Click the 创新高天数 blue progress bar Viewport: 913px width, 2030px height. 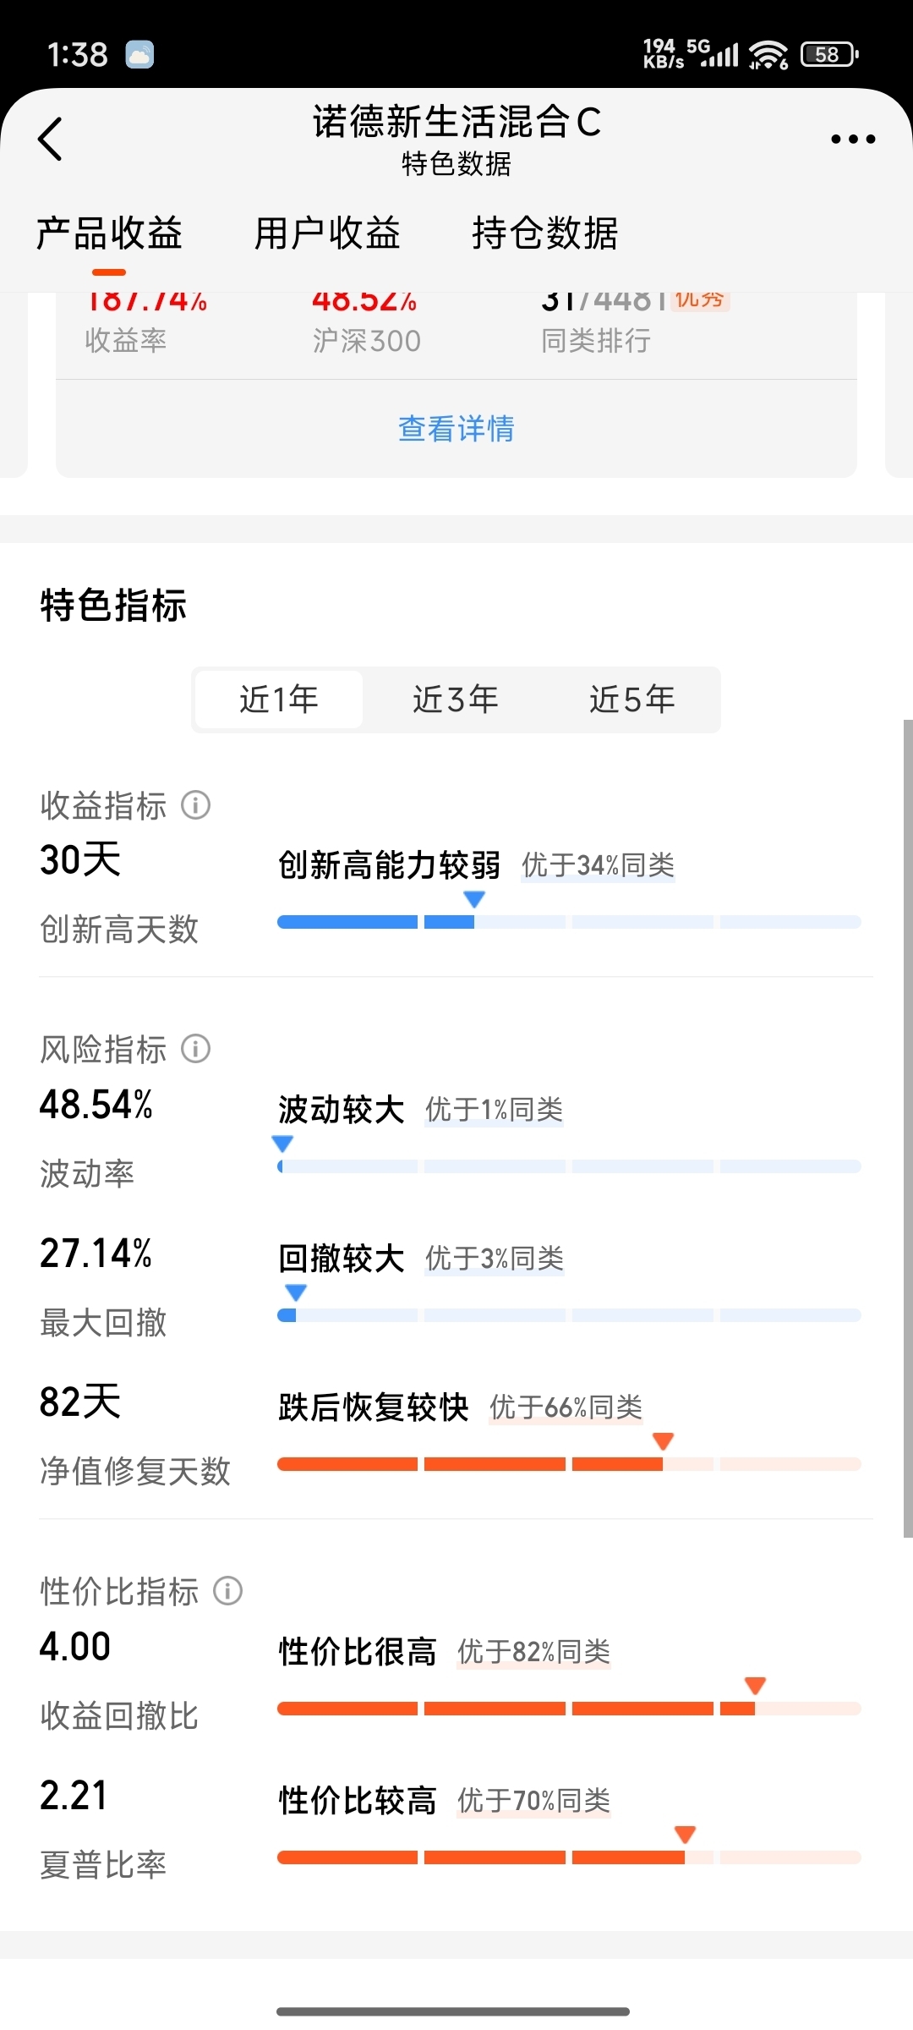click(x=568, y=922)
